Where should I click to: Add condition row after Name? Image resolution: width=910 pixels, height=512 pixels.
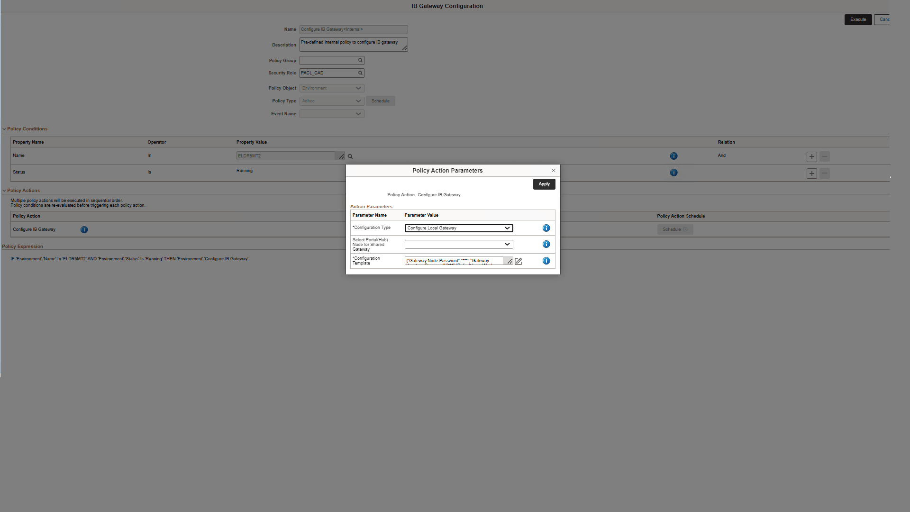click(x=811, y=156)
